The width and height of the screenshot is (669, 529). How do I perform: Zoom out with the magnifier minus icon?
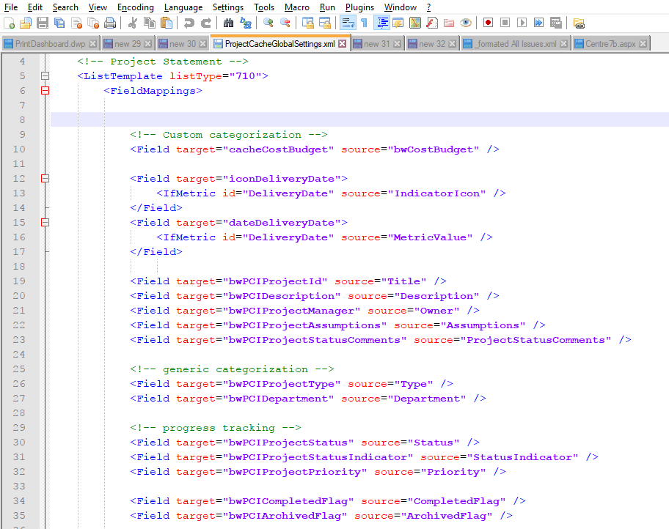pos(285,23)
